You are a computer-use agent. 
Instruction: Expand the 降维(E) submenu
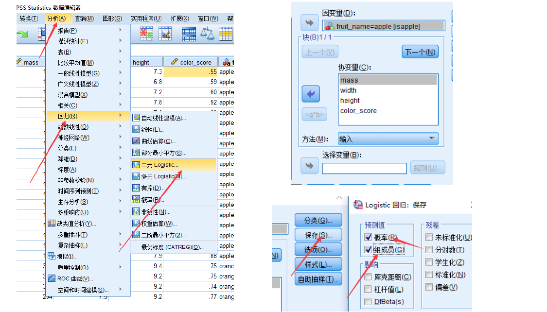68,158
